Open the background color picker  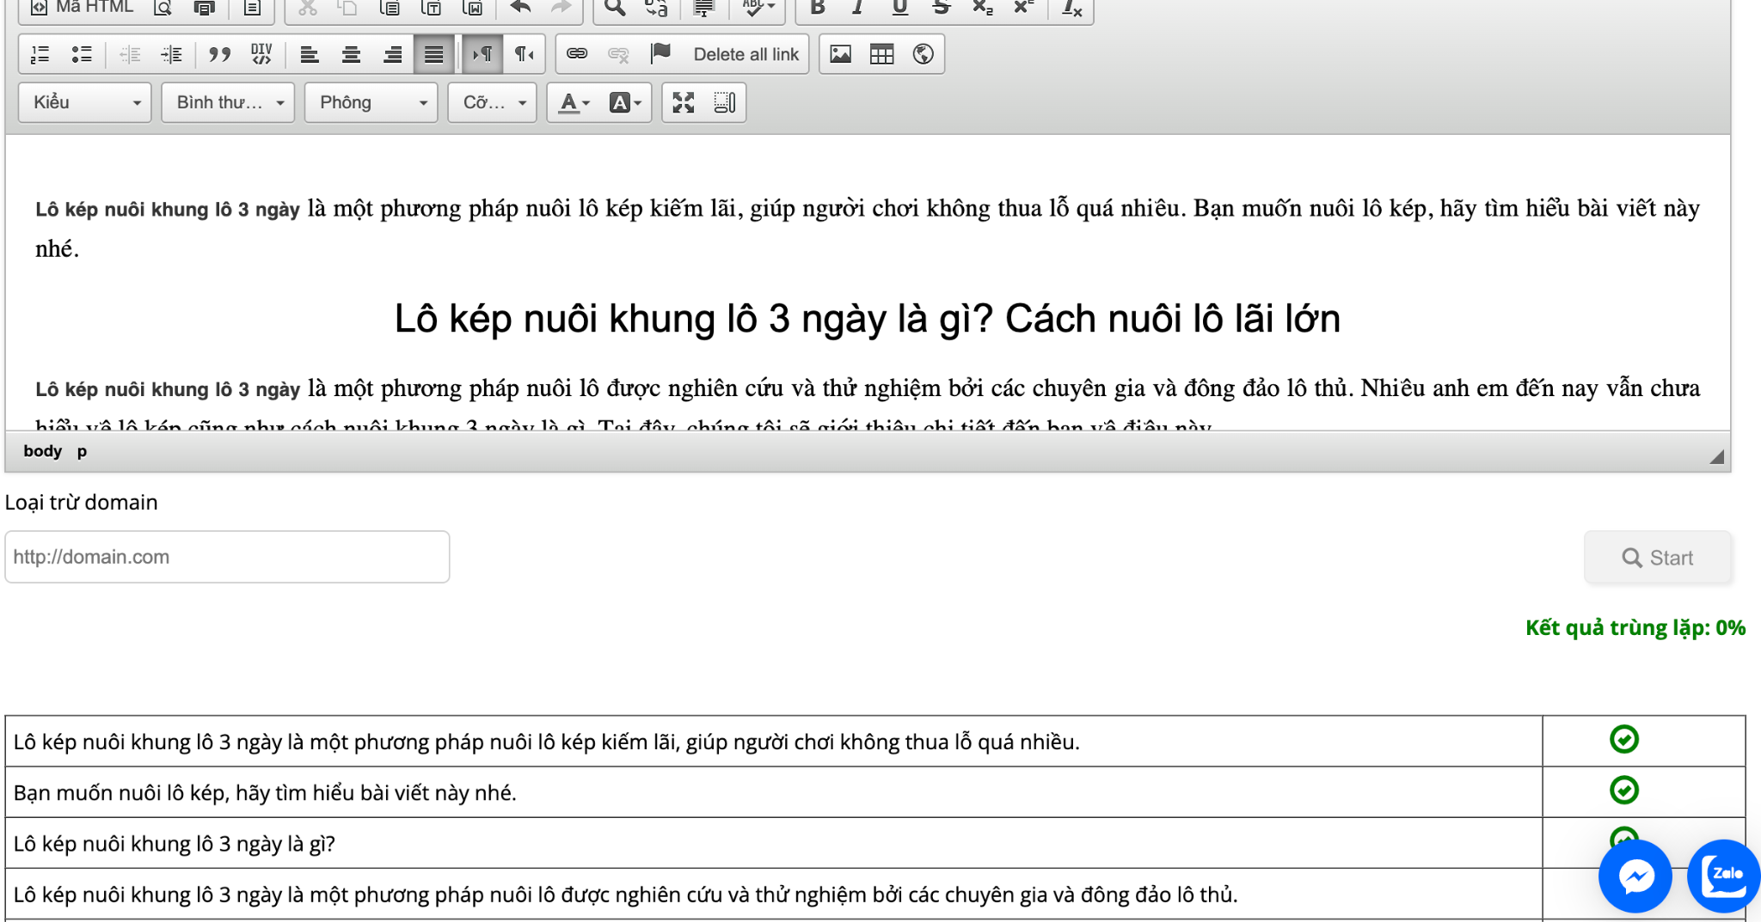coord(625,102)
